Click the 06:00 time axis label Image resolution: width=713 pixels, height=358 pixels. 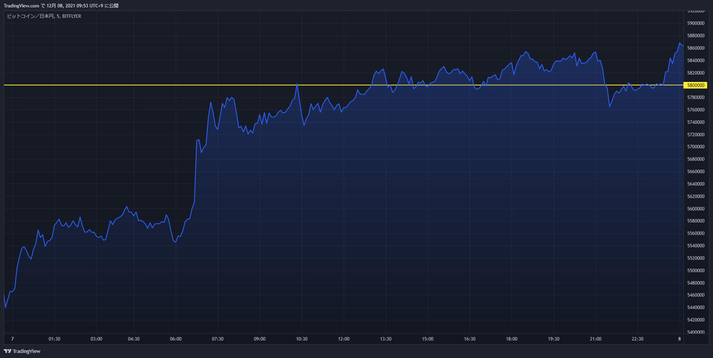click(176, 339)
